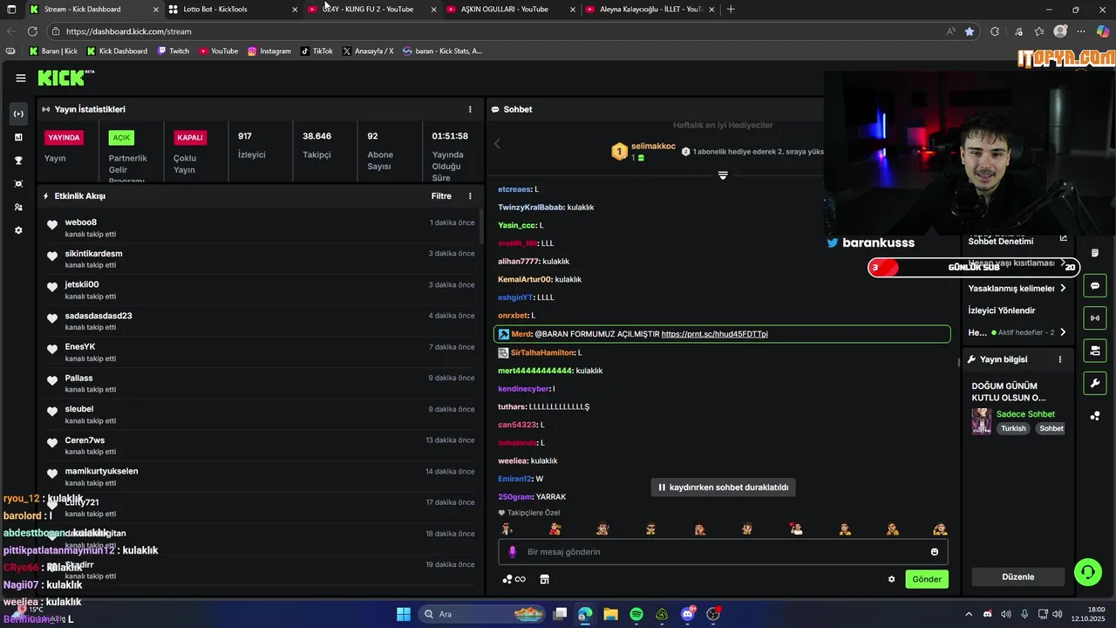Open Etkinlik Akışı three-dot menu

pos(470,196)
